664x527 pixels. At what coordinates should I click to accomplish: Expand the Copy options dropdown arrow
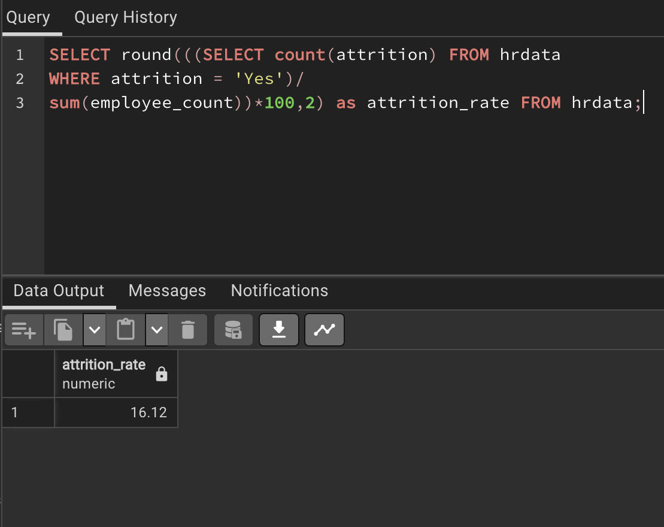point(95,330)
